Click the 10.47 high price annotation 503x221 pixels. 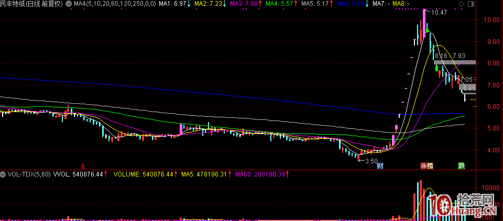(439, 13)
